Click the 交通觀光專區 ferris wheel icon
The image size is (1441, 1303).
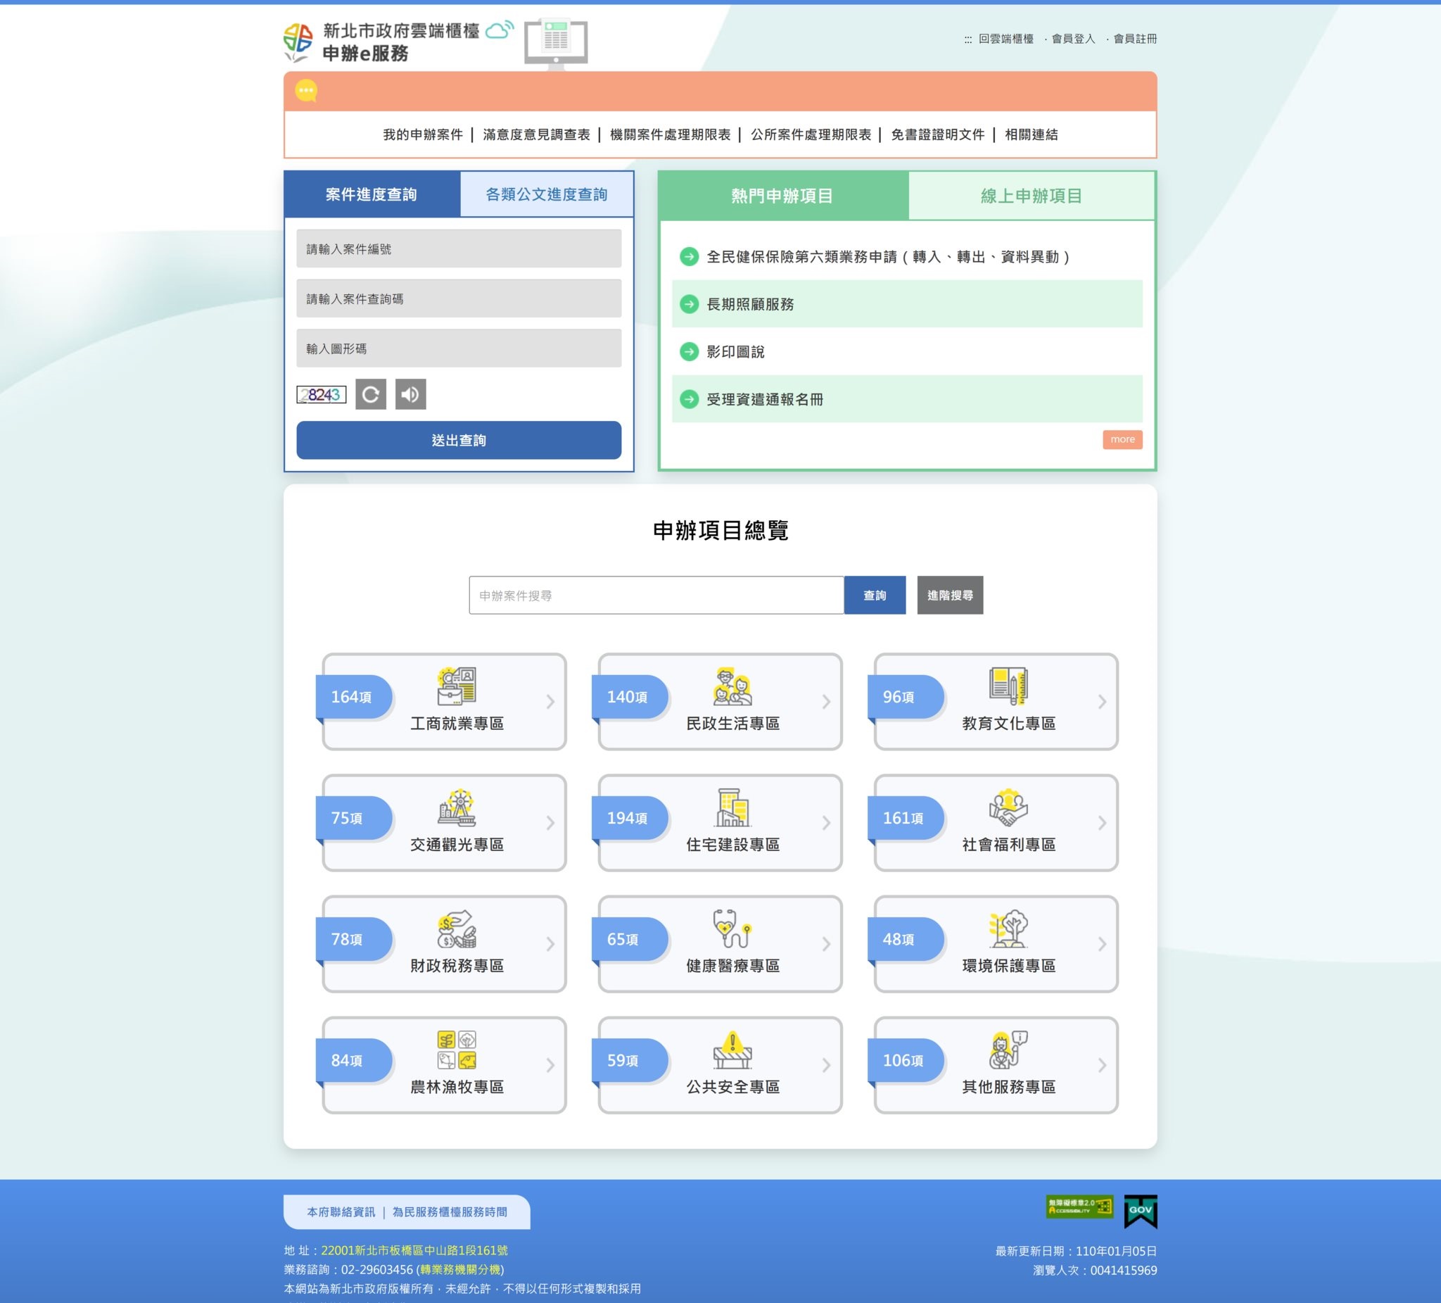point(457,807)
